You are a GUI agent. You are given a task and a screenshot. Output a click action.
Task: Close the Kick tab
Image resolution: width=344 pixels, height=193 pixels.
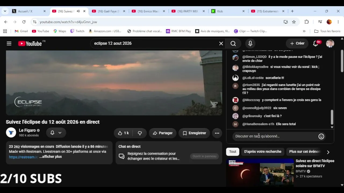(x=243, y=11)
